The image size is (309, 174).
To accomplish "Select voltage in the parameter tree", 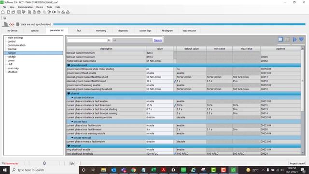I will (x=12, y=57).
